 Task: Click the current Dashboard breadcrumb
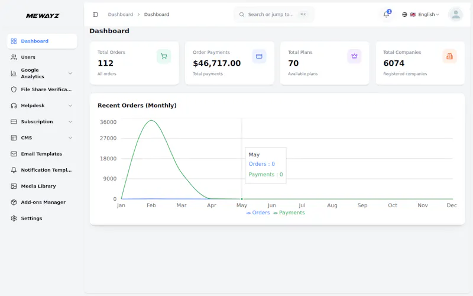point(157,14)
